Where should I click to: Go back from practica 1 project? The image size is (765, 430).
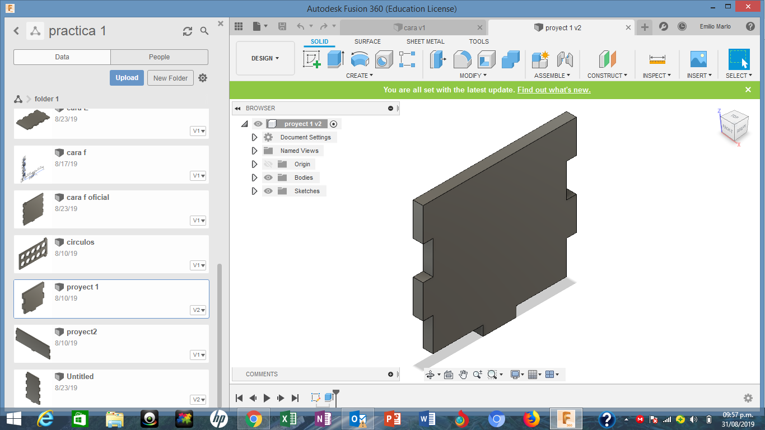click(x=16, y=31)
